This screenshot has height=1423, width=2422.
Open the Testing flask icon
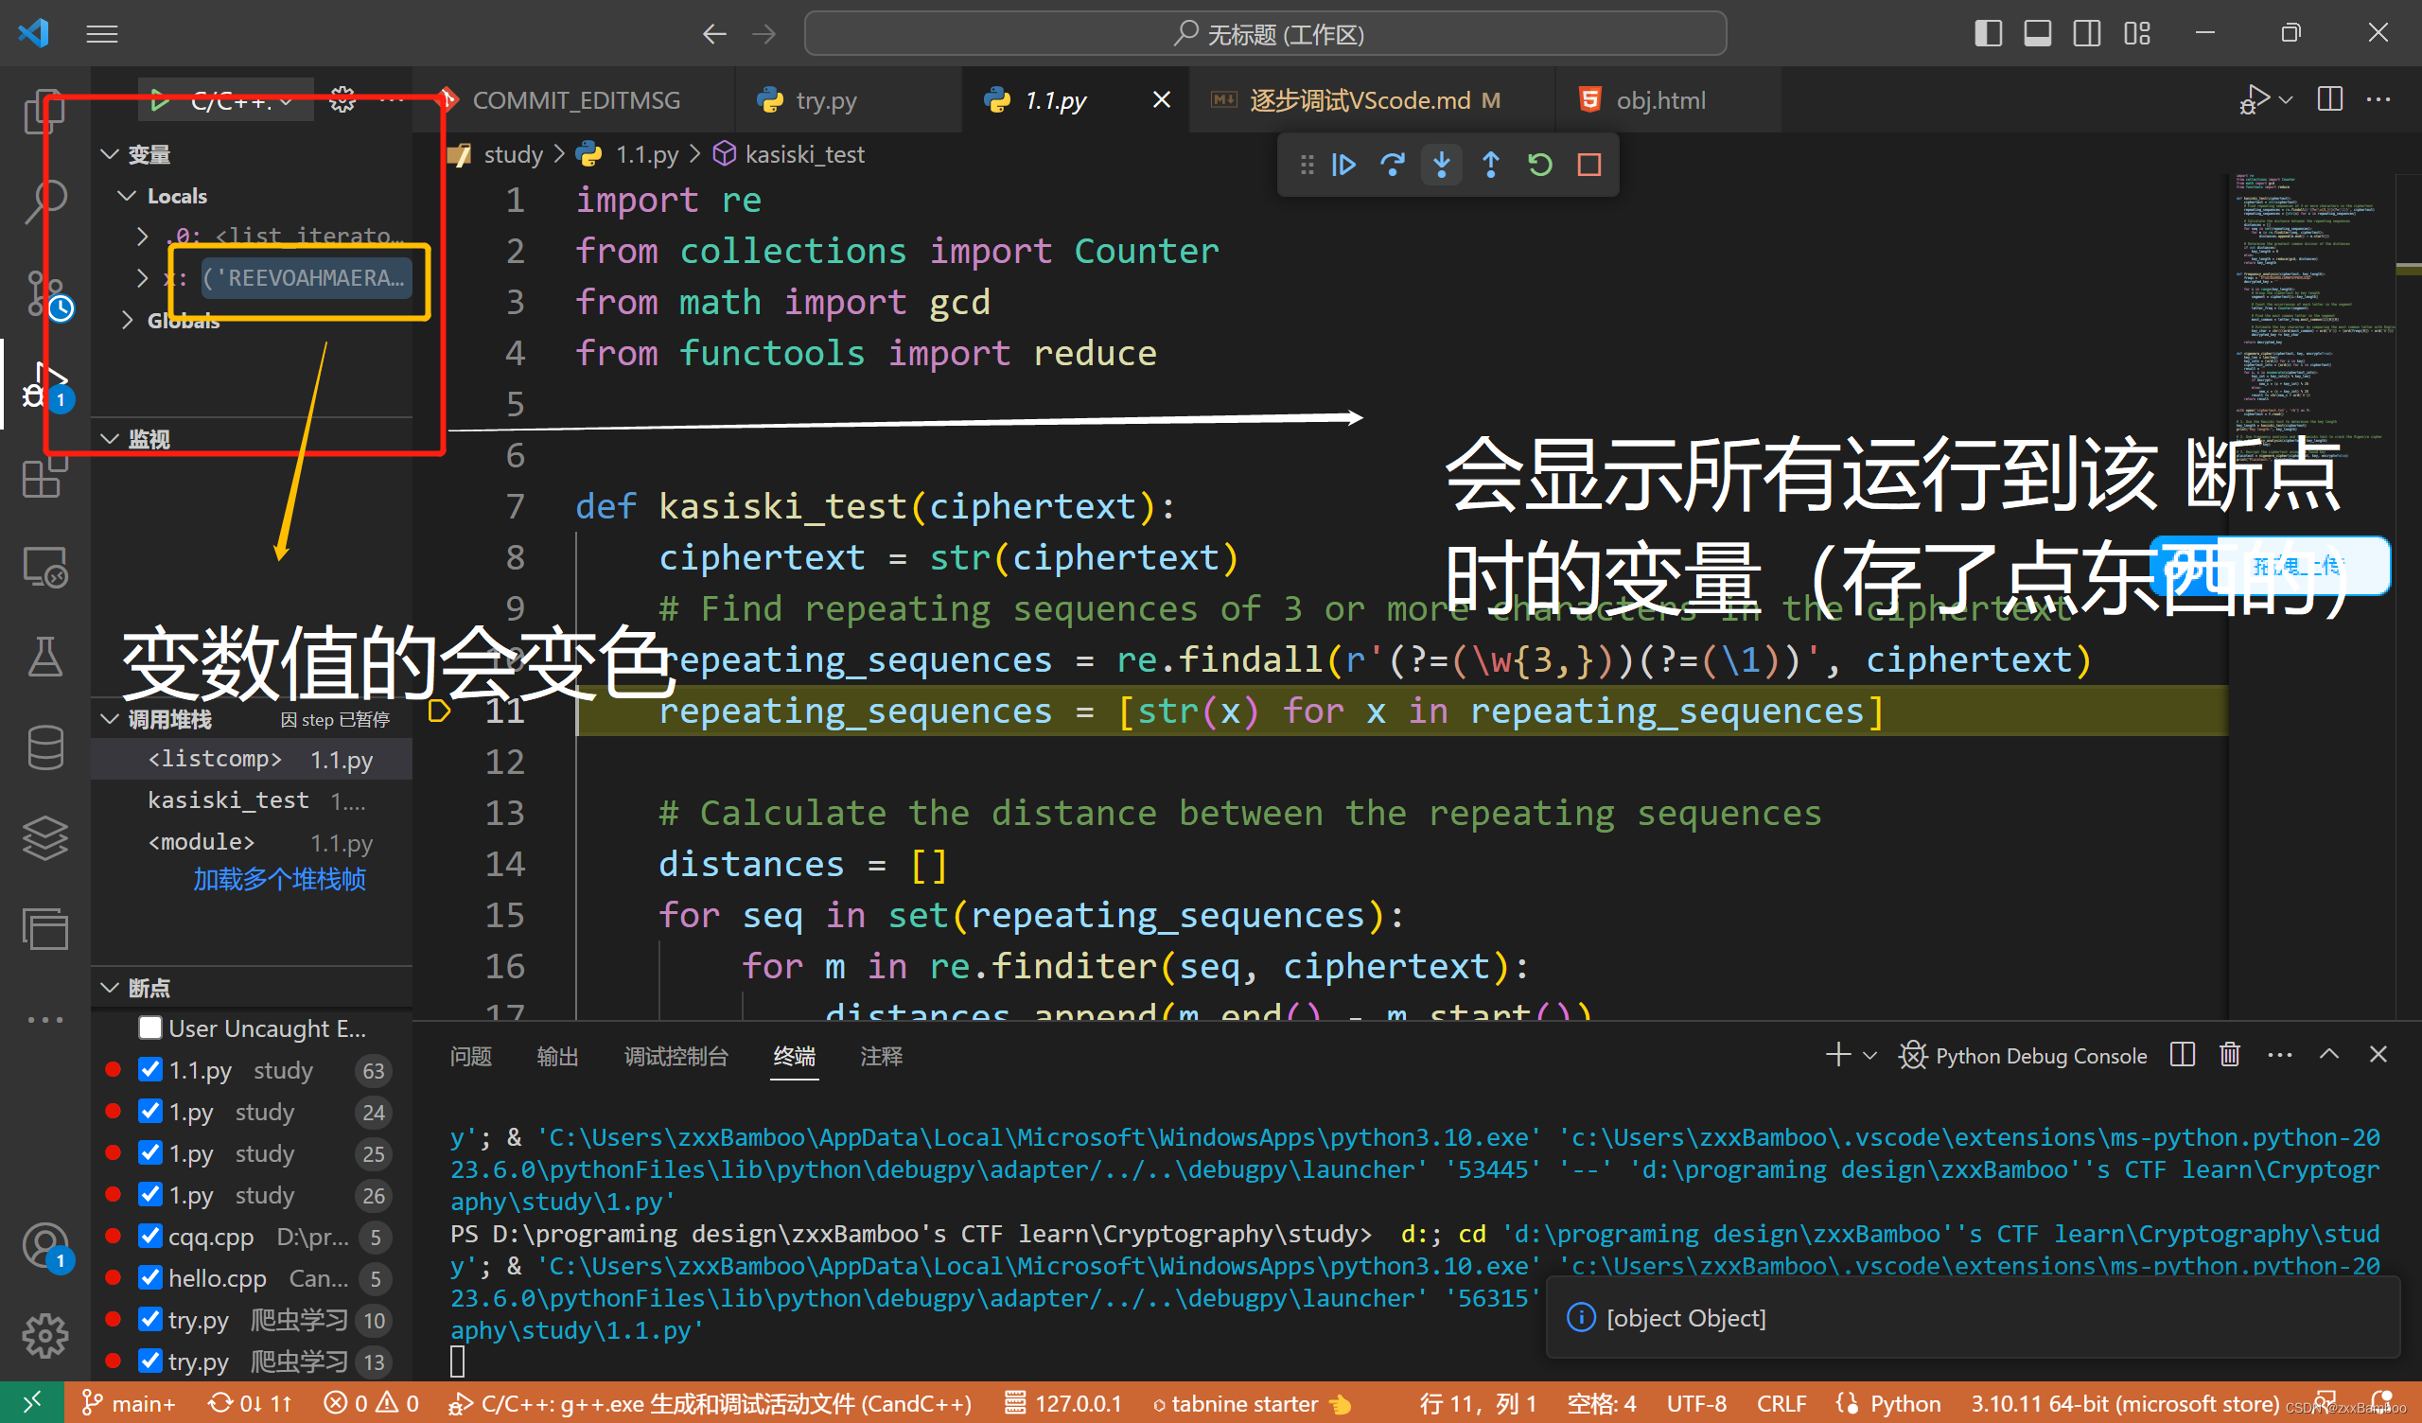point(44,658)
